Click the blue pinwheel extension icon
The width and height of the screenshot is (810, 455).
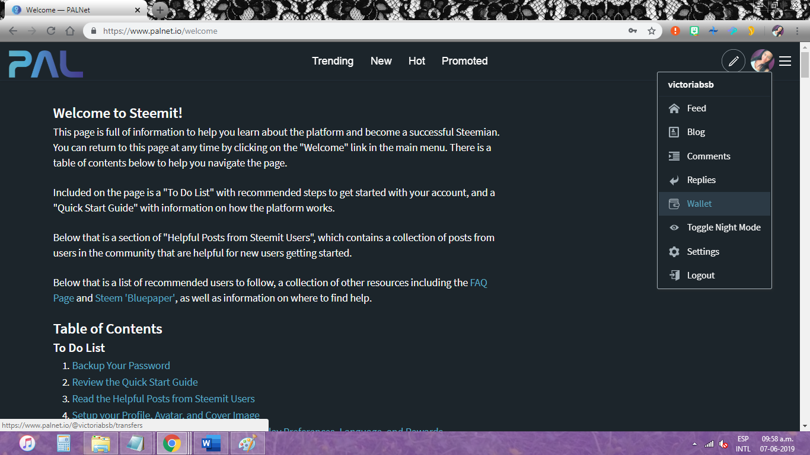click(713, 31)
